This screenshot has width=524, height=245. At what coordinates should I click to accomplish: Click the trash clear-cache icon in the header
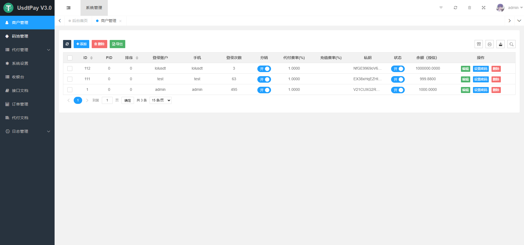click(x=469, y=8)
